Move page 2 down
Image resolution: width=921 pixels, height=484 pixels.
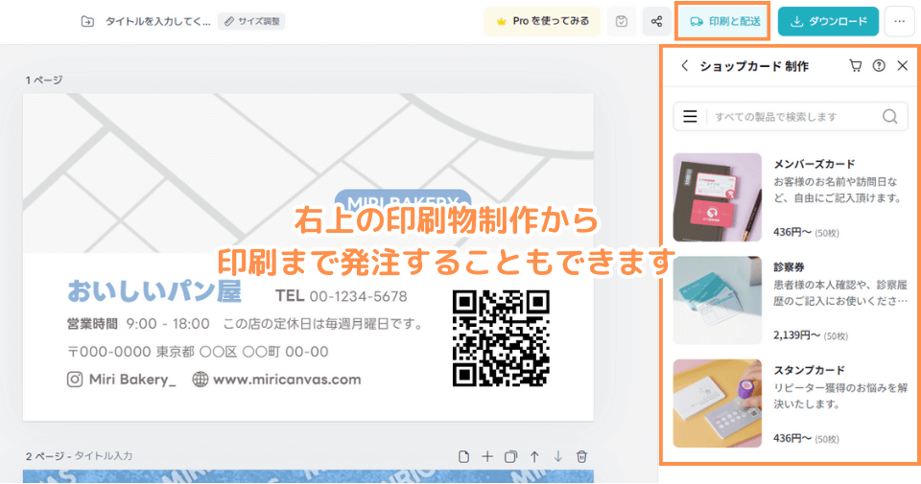click(x=557, y=456)
